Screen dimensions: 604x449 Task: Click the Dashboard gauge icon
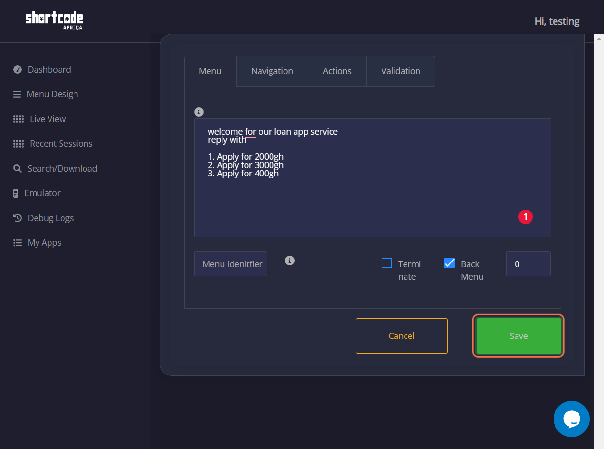[18, 69]
